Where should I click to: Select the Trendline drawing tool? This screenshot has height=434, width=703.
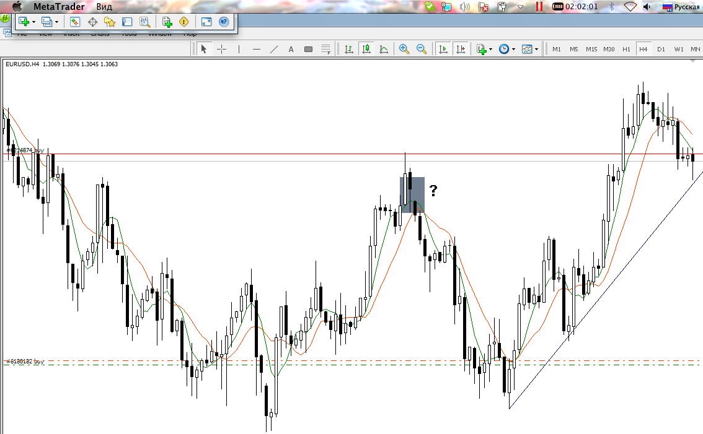[273, 49]
